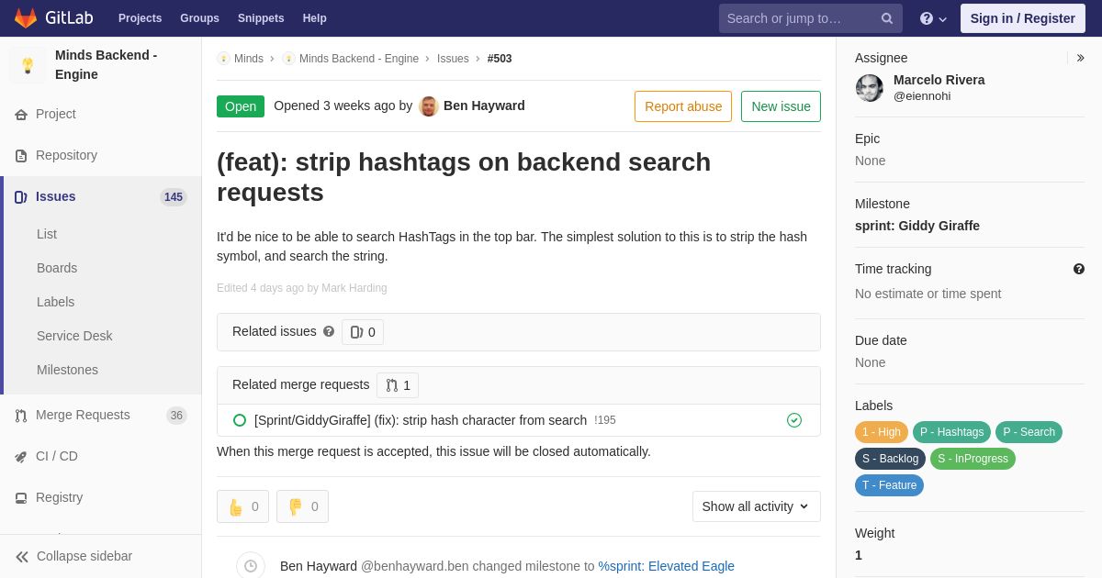Click the Collapse sidebar double-chevron icon
Viewport: 1102px width, 578px height.
point(22,557)
